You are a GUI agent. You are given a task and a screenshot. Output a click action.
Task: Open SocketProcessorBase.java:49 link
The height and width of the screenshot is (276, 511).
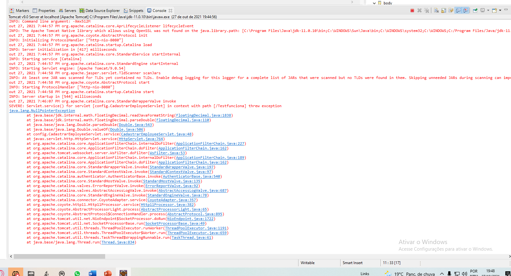[175, 223]
